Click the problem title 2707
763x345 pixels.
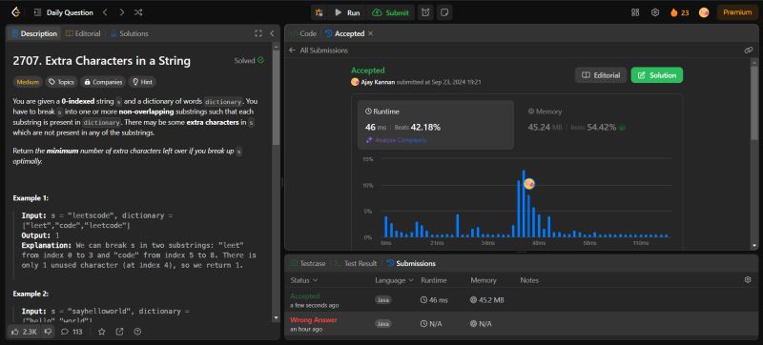pos(102,61)
